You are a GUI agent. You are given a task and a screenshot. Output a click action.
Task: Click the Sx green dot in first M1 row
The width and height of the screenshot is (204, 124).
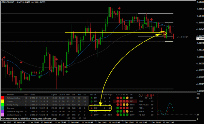[124, 98]
